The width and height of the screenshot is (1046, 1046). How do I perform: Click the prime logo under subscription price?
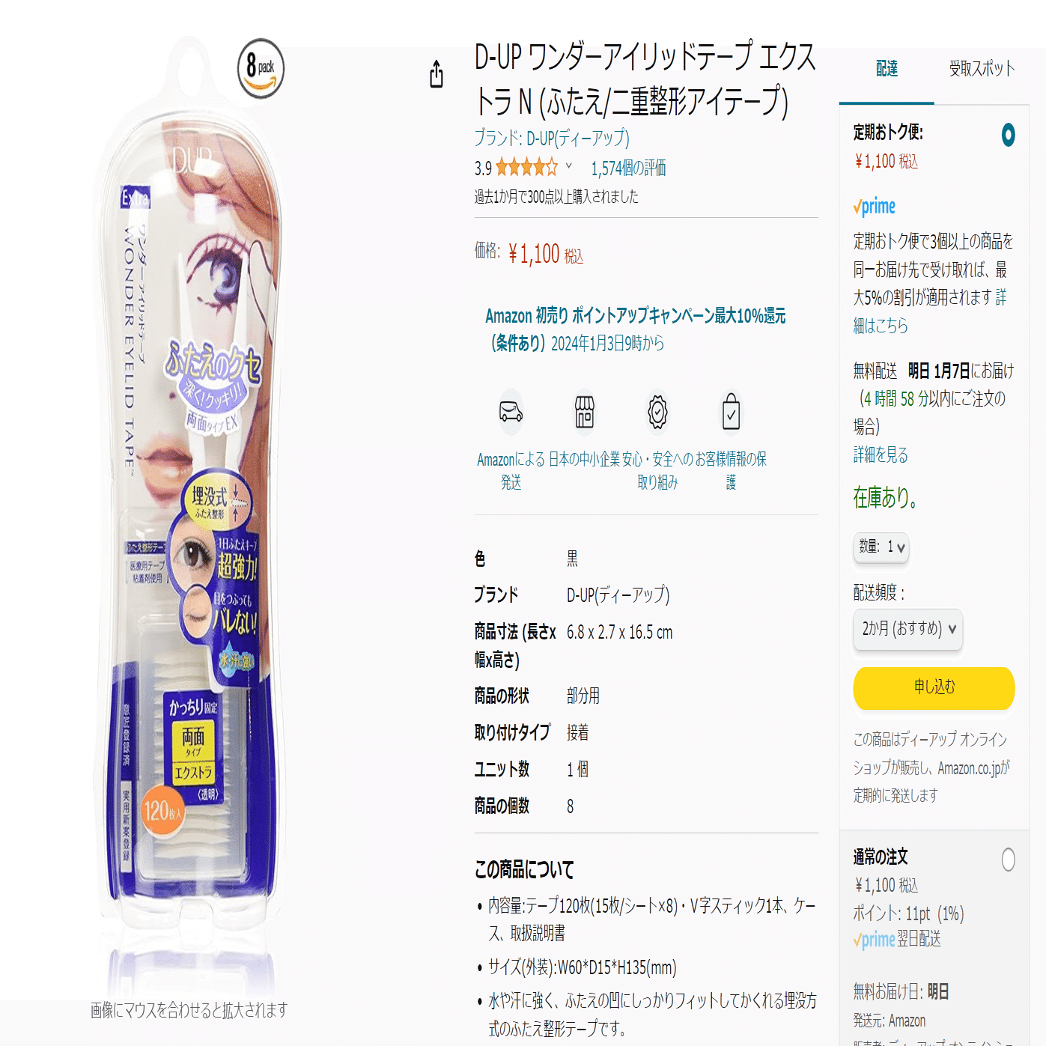(875, 206)
